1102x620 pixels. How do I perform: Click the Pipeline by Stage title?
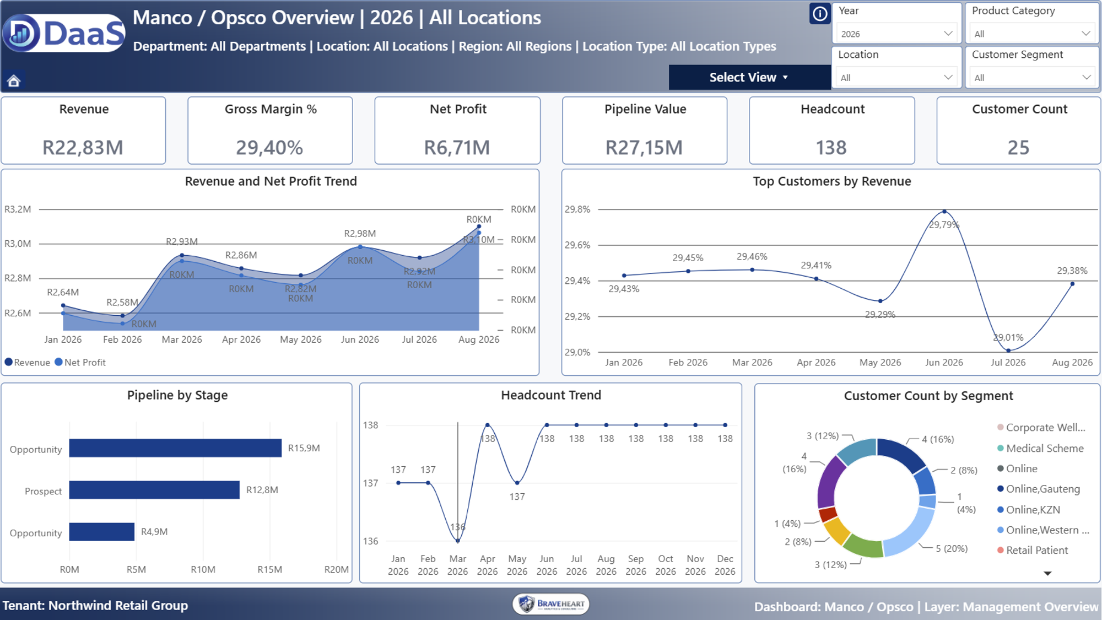click(x=177, y=395)
